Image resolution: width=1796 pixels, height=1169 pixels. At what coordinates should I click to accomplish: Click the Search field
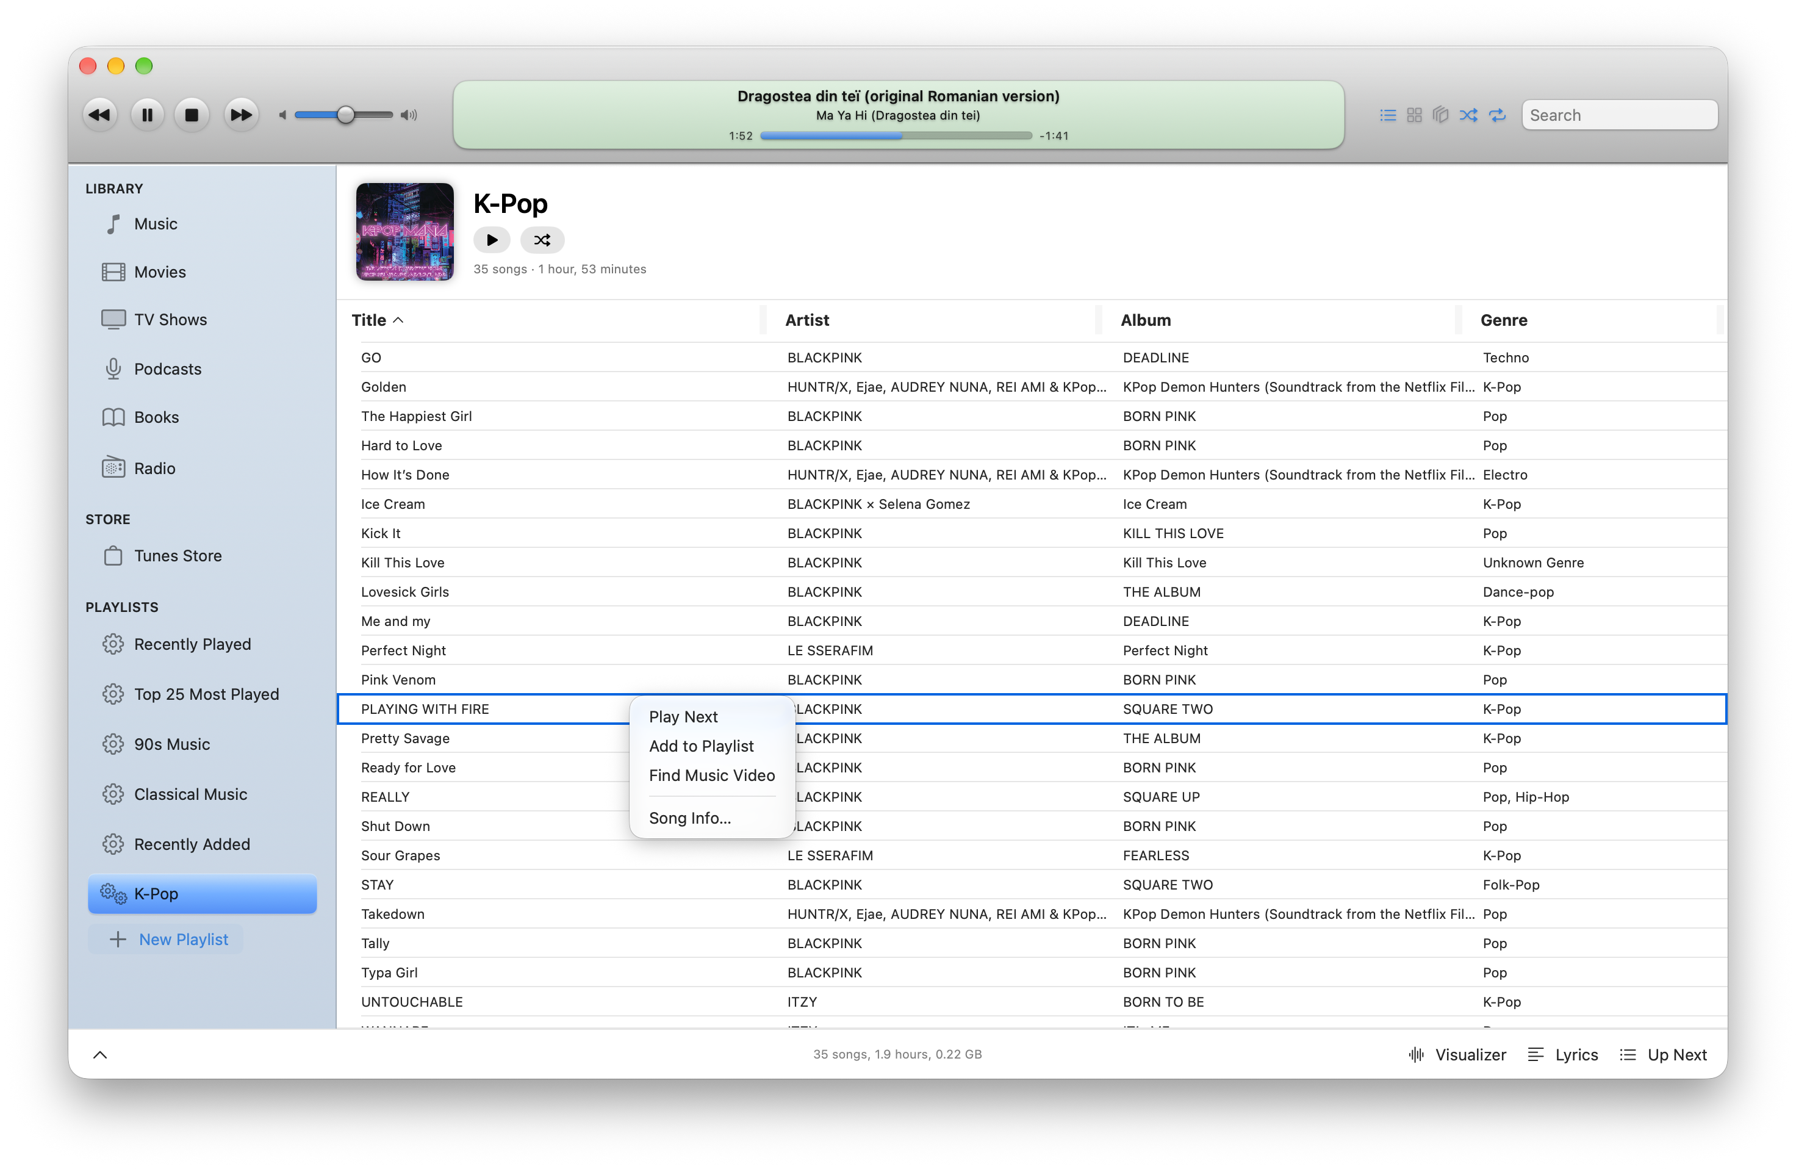click(x=1620, y=115)
